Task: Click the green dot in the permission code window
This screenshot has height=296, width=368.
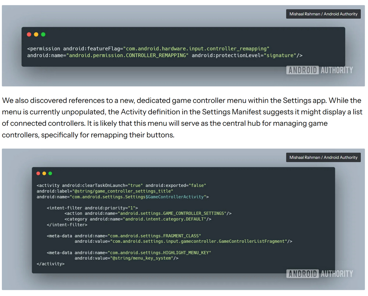Action: [43, 34]
